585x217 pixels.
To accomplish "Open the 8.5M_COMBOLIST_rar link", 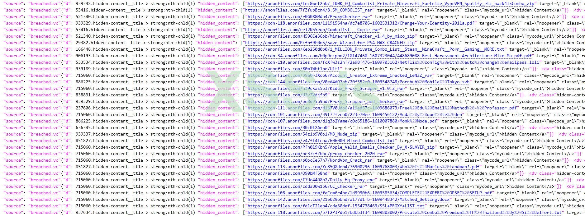I will pyautogui.click(x=309, y=10).
